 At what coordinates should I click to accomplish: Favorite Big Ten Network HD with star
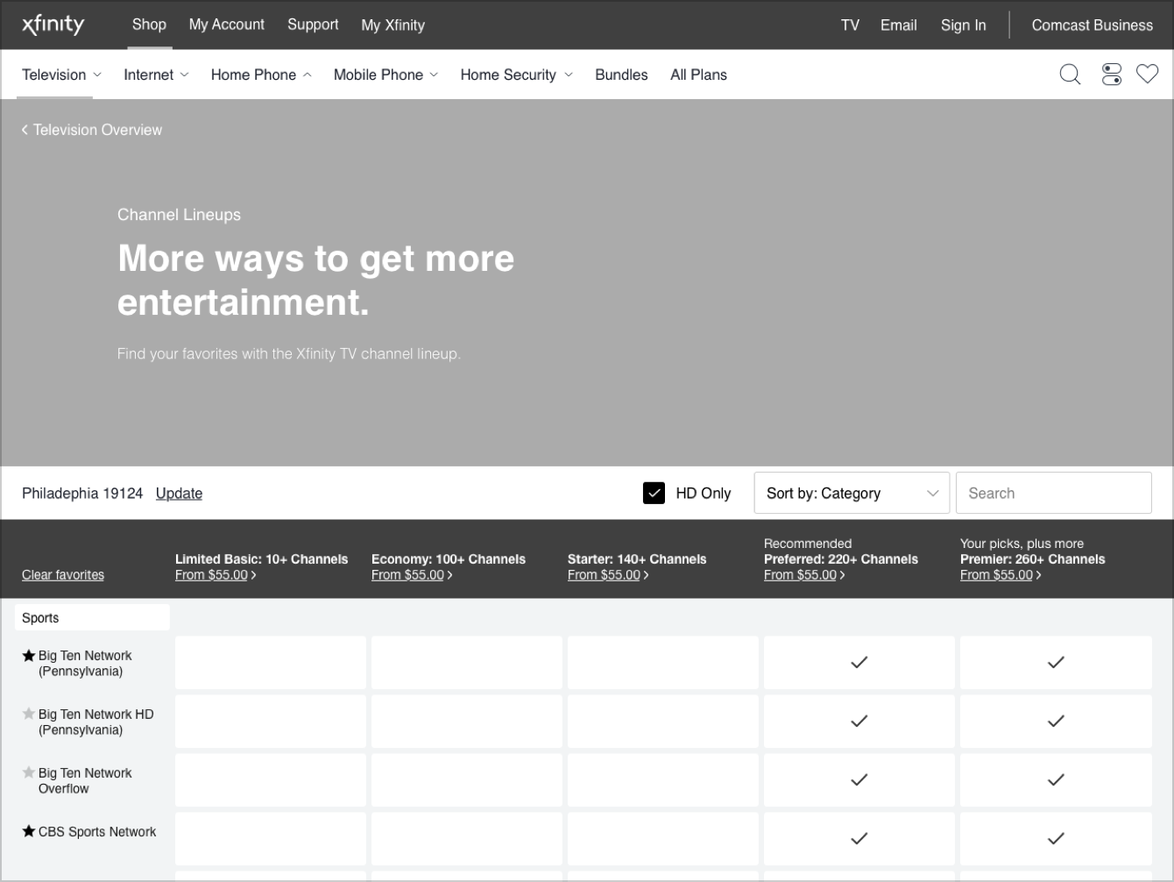tap(28, 715)
